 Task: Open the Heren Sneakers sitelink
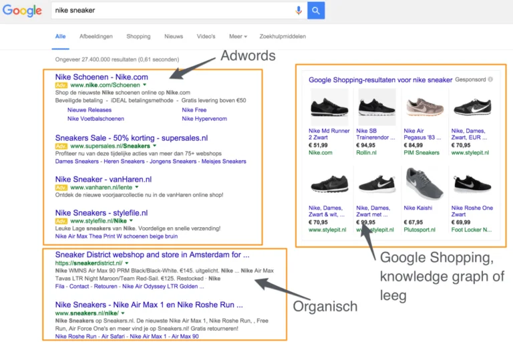[124, 162]
